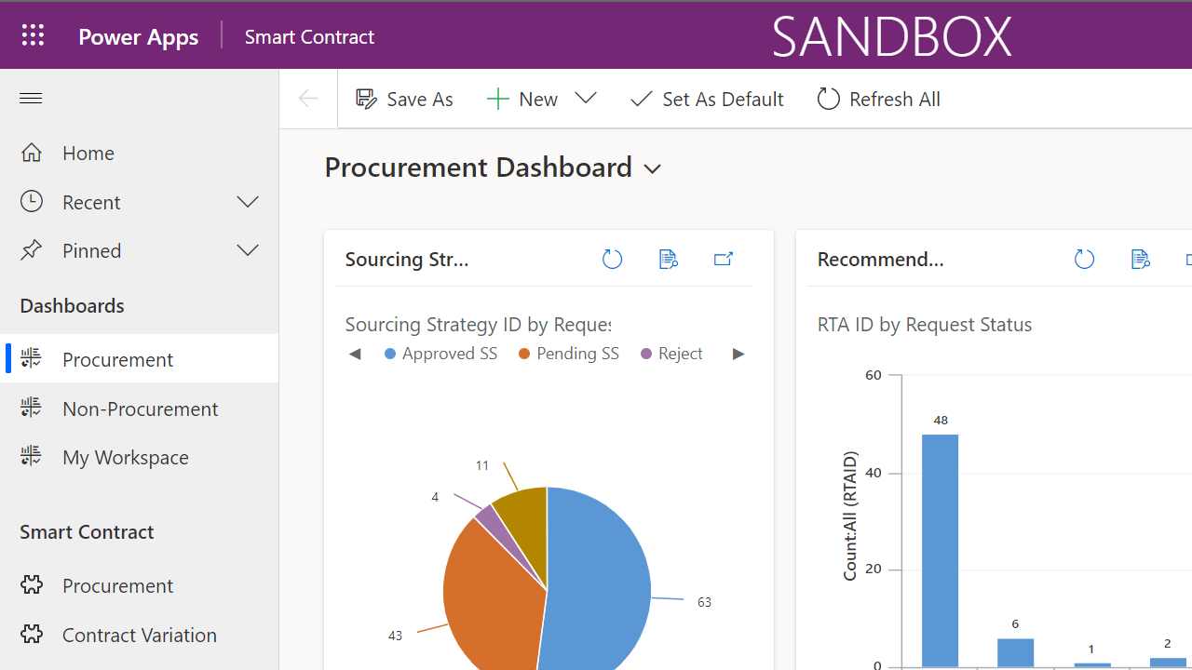Viewport: 1192px width, 670px height.
Task: Select Procurement under Dashboards
Action: (x=140, y=359)
